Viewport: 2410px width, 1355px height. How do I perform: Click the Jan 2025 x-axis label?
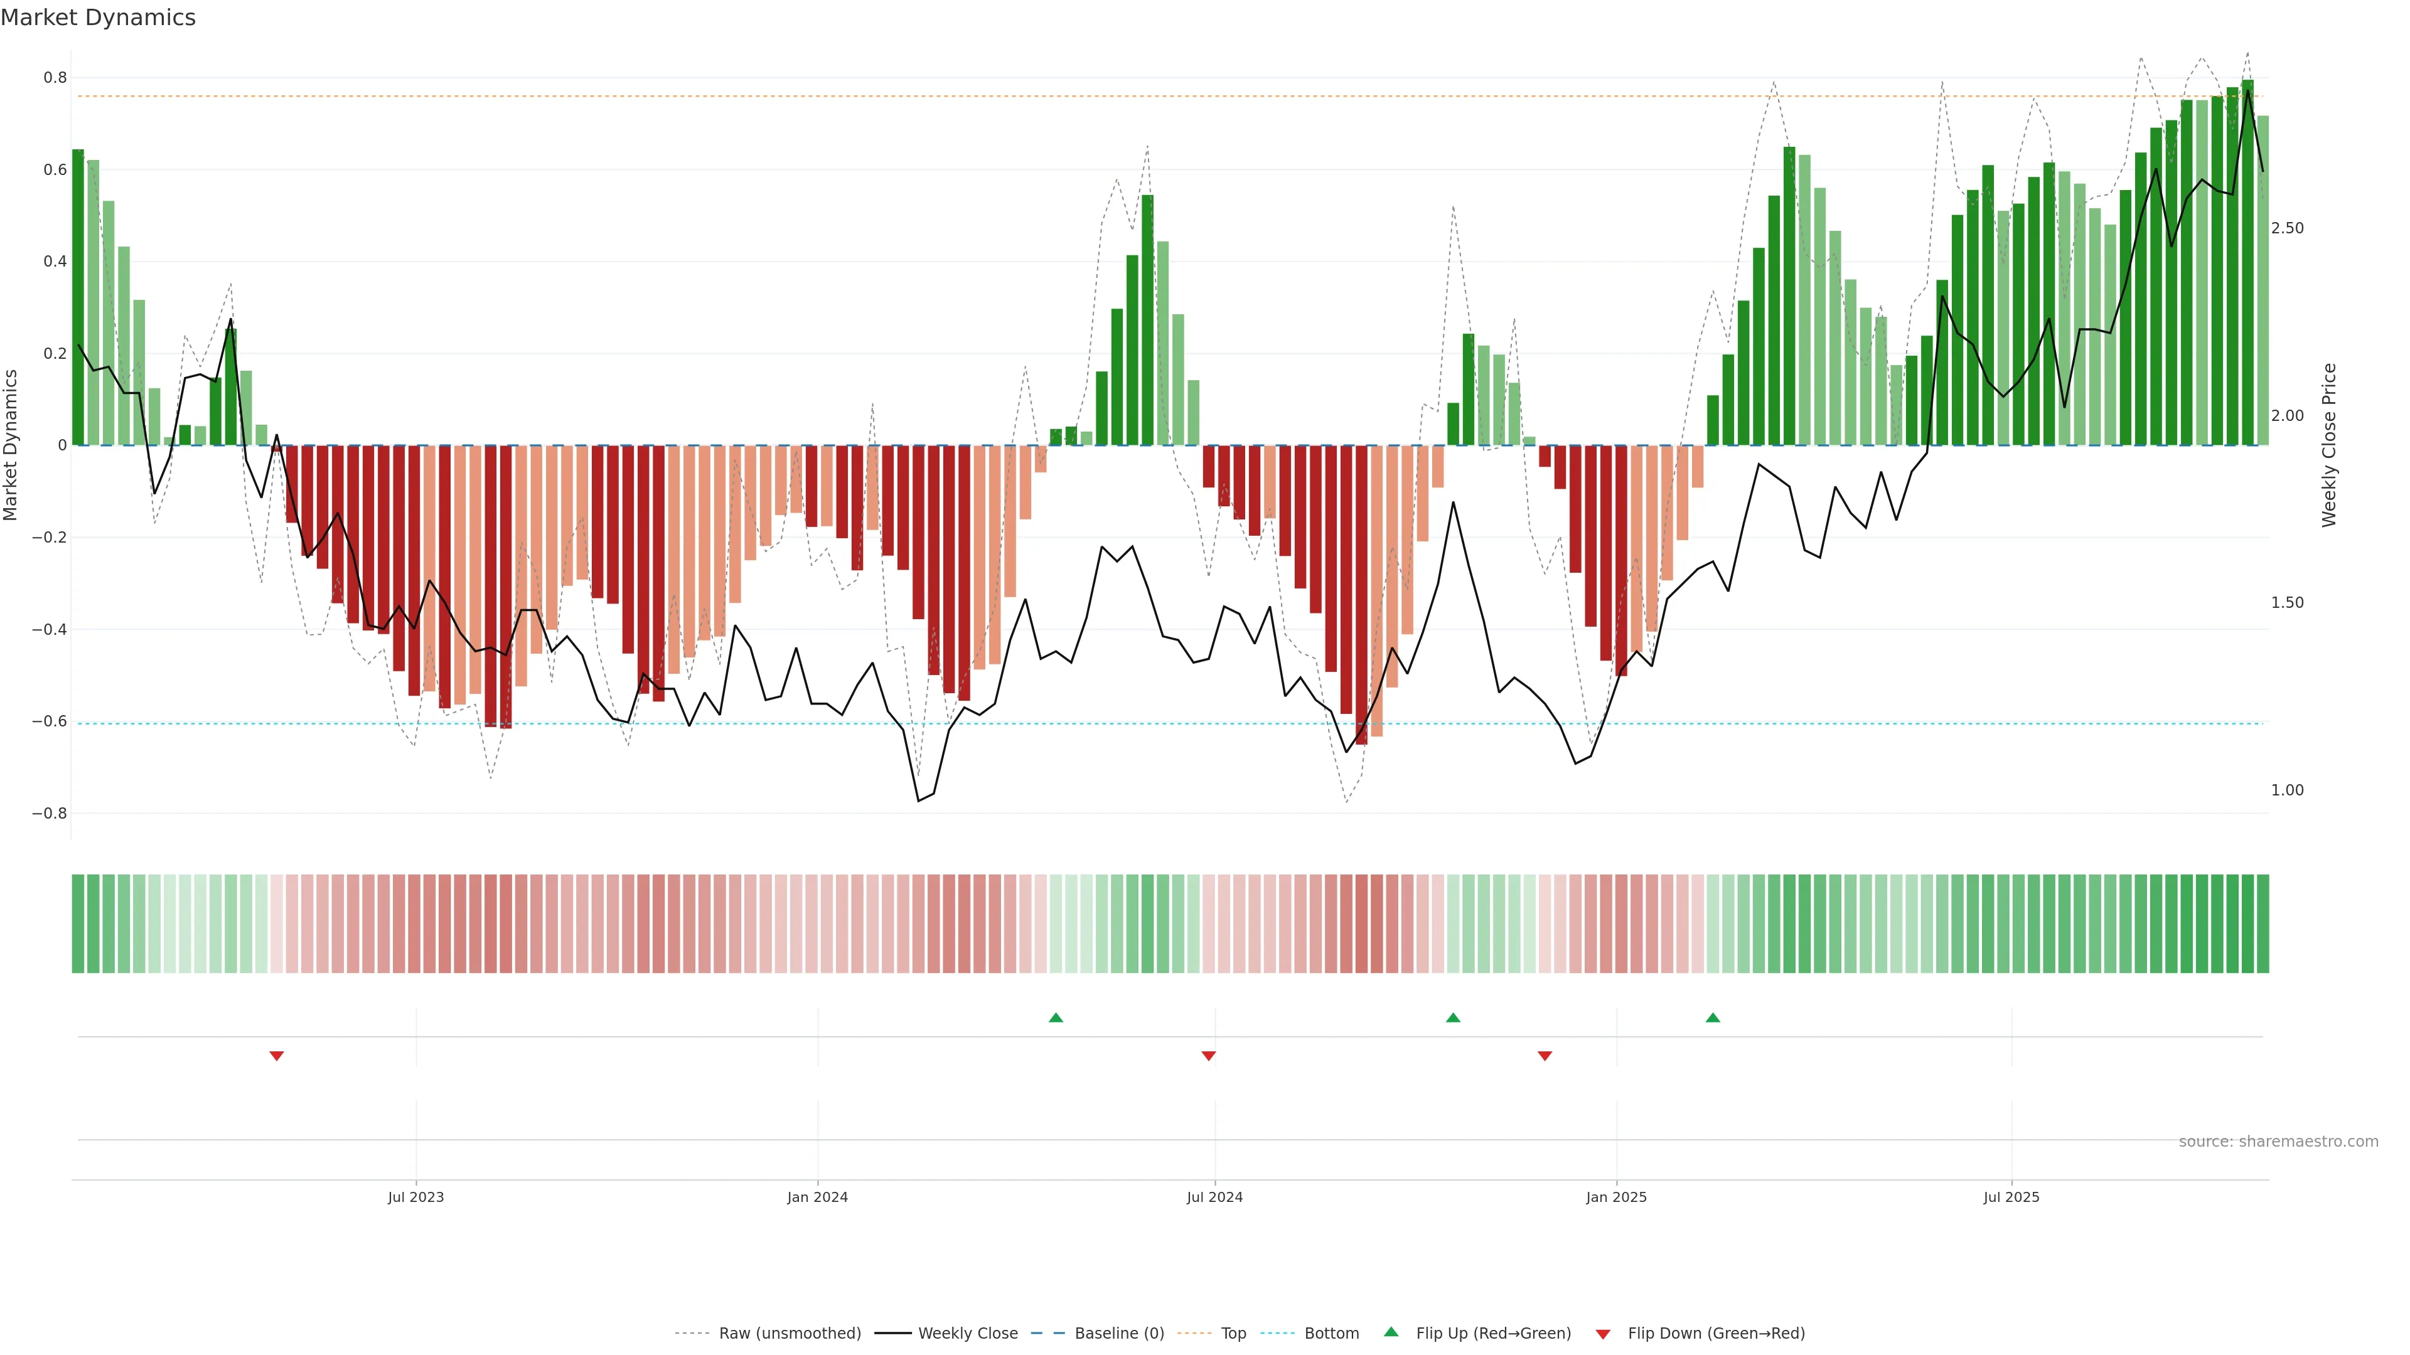[1615, 1197]
